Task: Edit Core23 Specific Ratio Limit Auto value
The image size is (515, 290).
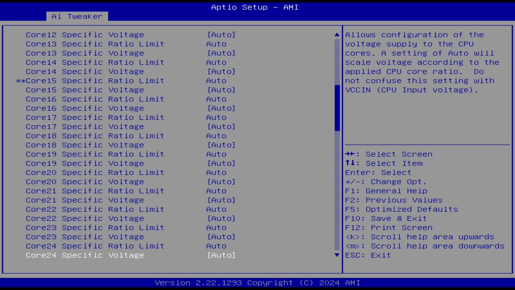Action: tap(216, 228)
